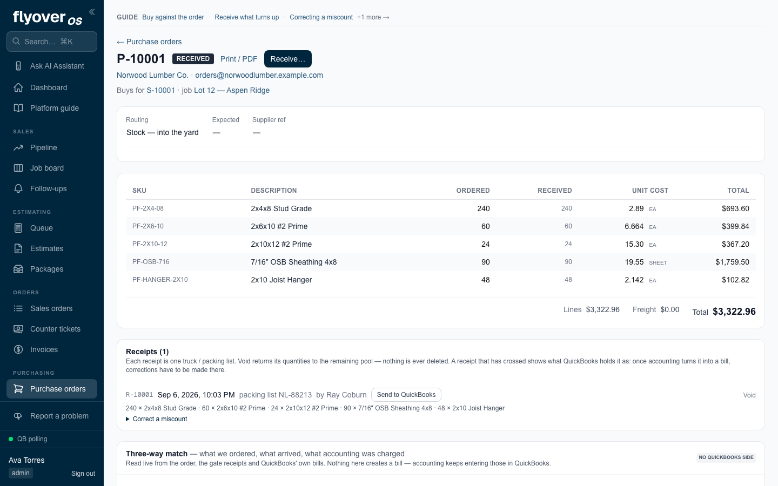Show +1 more guide links
Screen dimensions: 778x486
(373, 17)
